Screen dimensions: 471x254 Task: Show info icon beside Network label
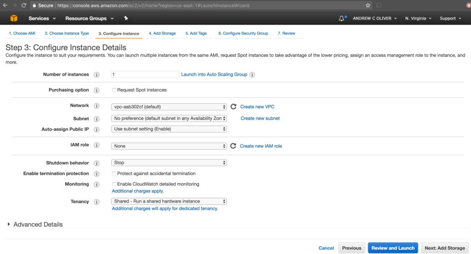(x=97, y=106)
